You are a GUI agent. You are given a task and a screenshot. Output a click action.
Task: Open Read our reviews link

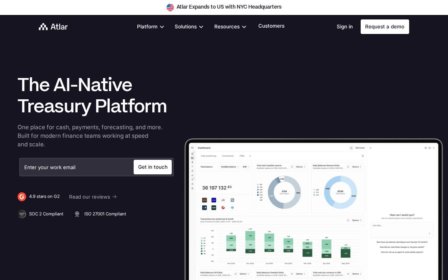93,197
